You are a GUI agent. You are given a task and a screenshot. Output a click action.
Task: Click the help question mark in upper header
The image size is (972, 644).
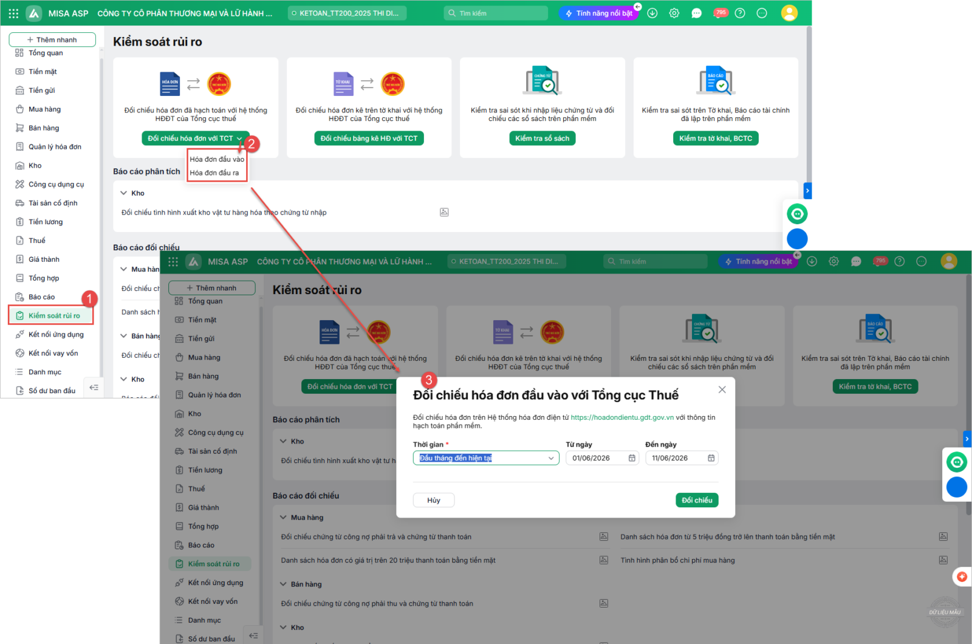(x=740, y=13)
